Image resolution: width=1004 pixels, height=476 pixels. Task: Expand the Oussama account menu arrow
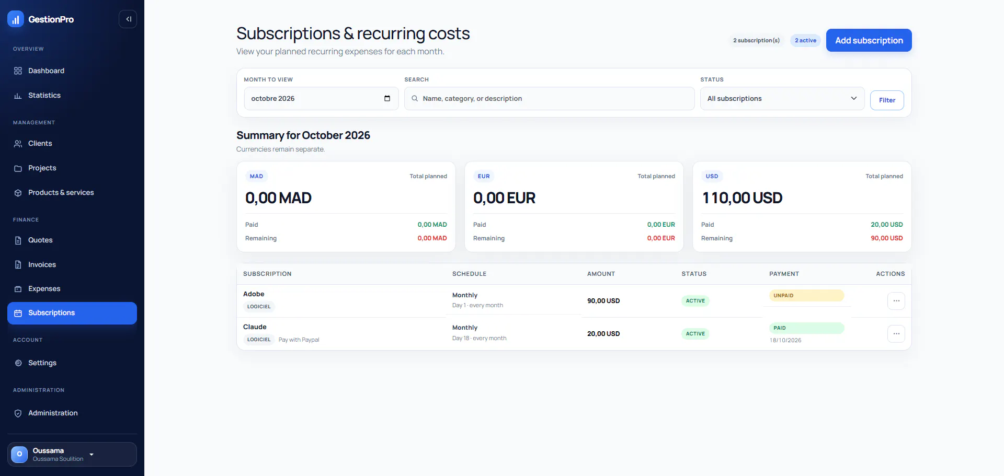click(92, 455)
